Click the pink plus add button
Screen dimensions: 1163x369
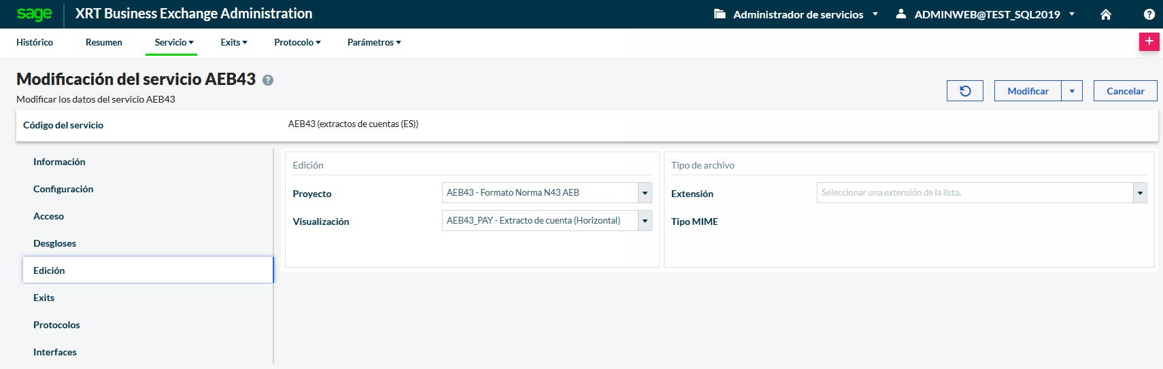[1149, 41]
